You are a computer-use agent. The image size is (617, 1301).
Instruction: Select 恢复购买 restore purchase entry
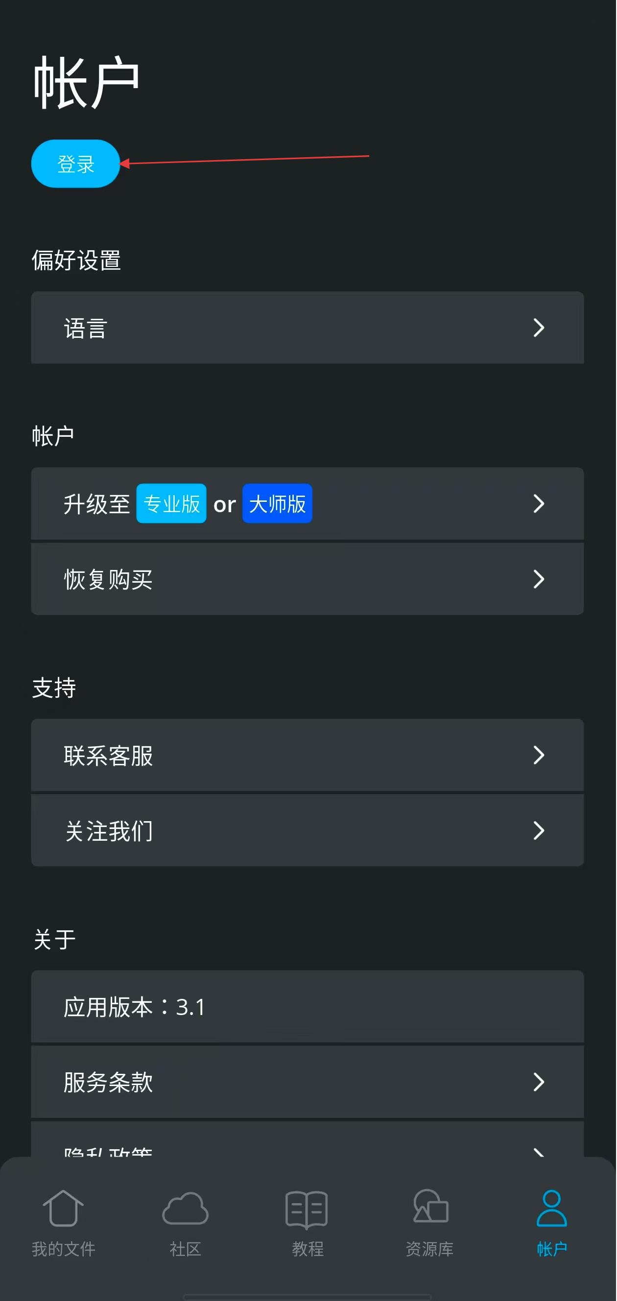click(x=108, y=579)
